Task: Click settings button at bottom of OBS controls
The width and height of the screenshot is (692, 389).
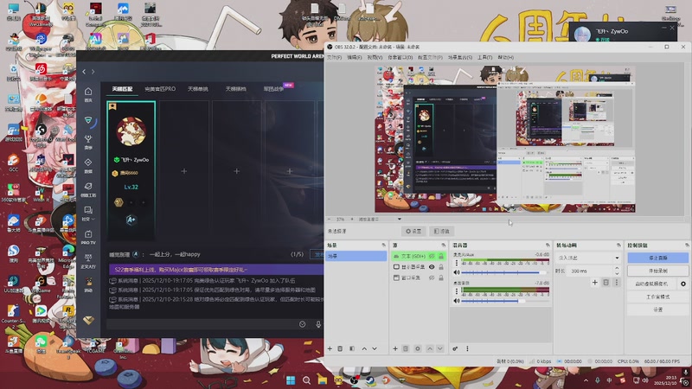Action: [657, 309]
